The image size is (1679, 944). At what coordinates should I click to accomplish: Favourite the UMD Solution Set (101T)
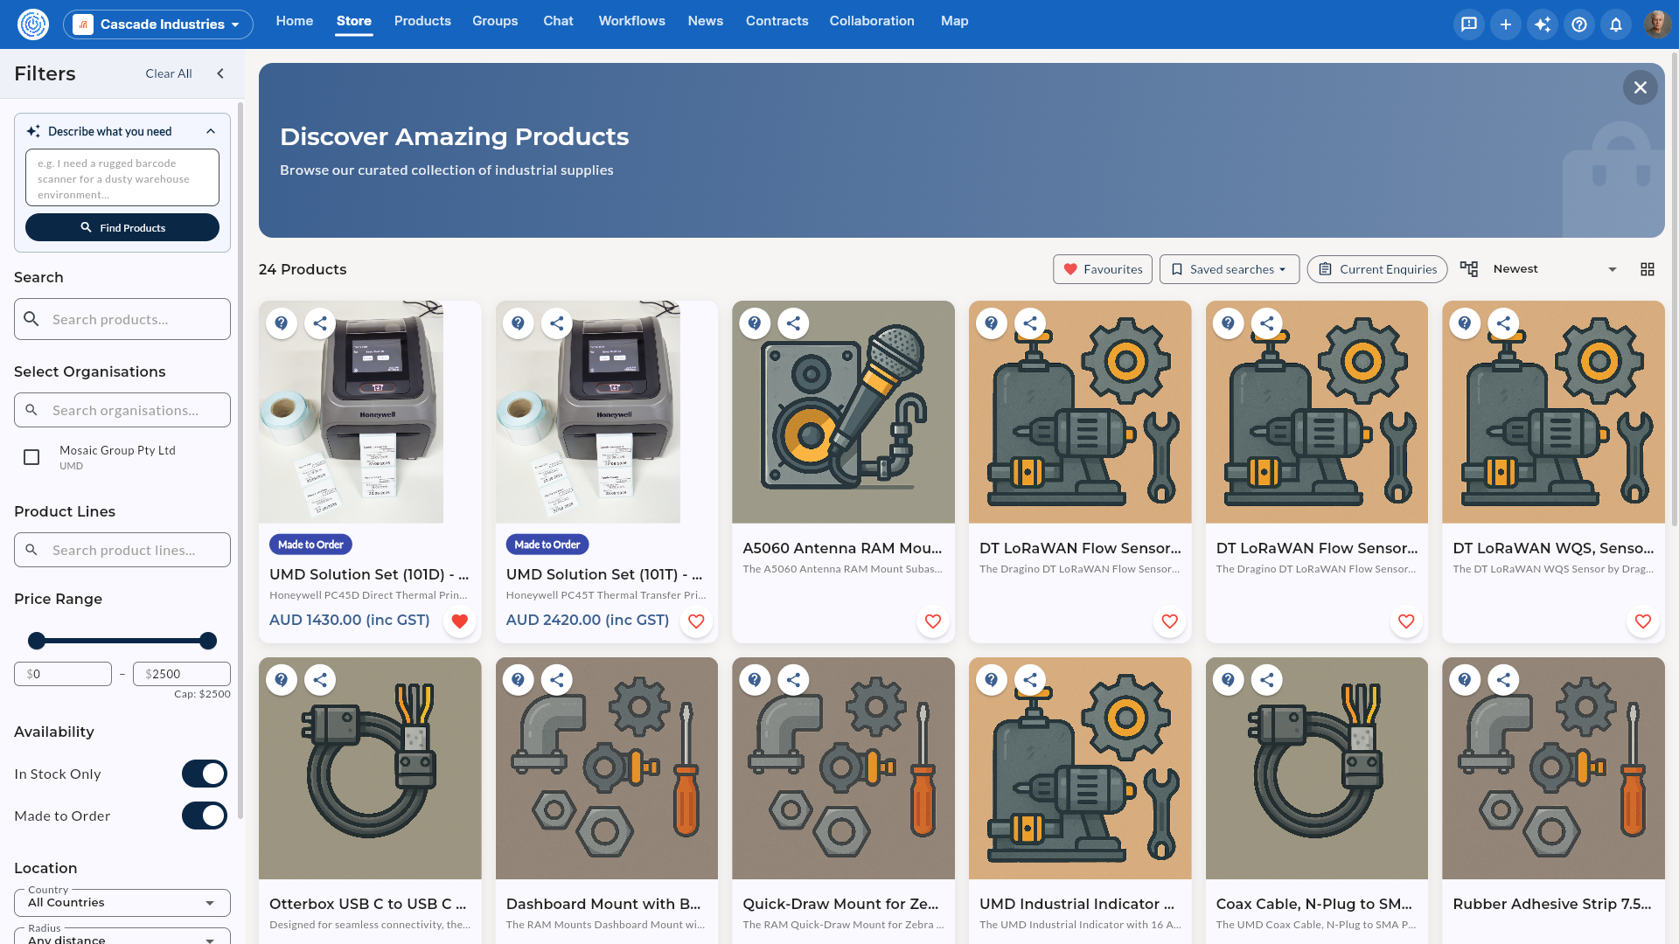pyautogui.click(x=696, y=621)
